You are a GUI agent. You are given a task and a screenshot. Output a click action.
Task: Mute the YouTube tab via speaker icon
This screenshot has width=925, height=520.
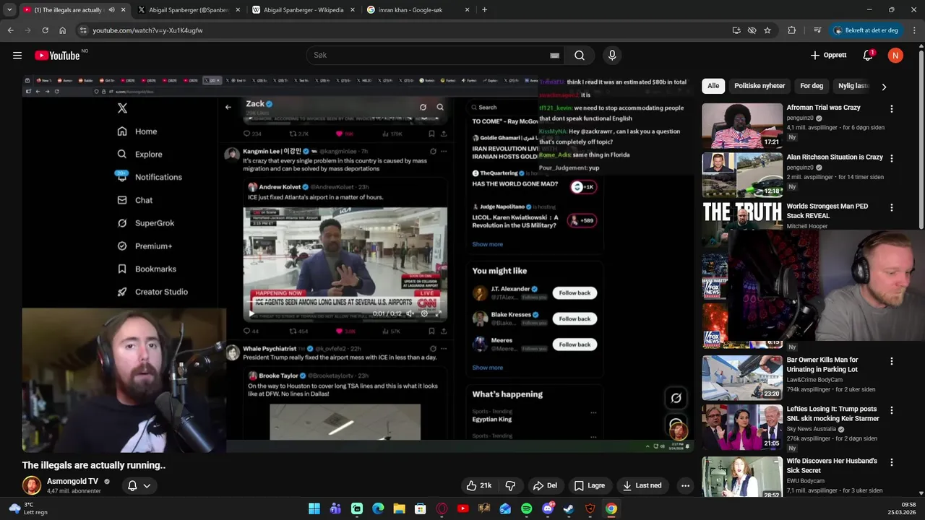[x=111, y=10]
